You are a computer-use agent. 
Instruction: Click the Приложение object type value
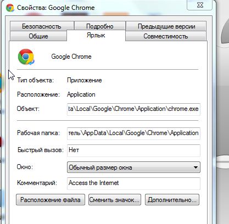85,80
